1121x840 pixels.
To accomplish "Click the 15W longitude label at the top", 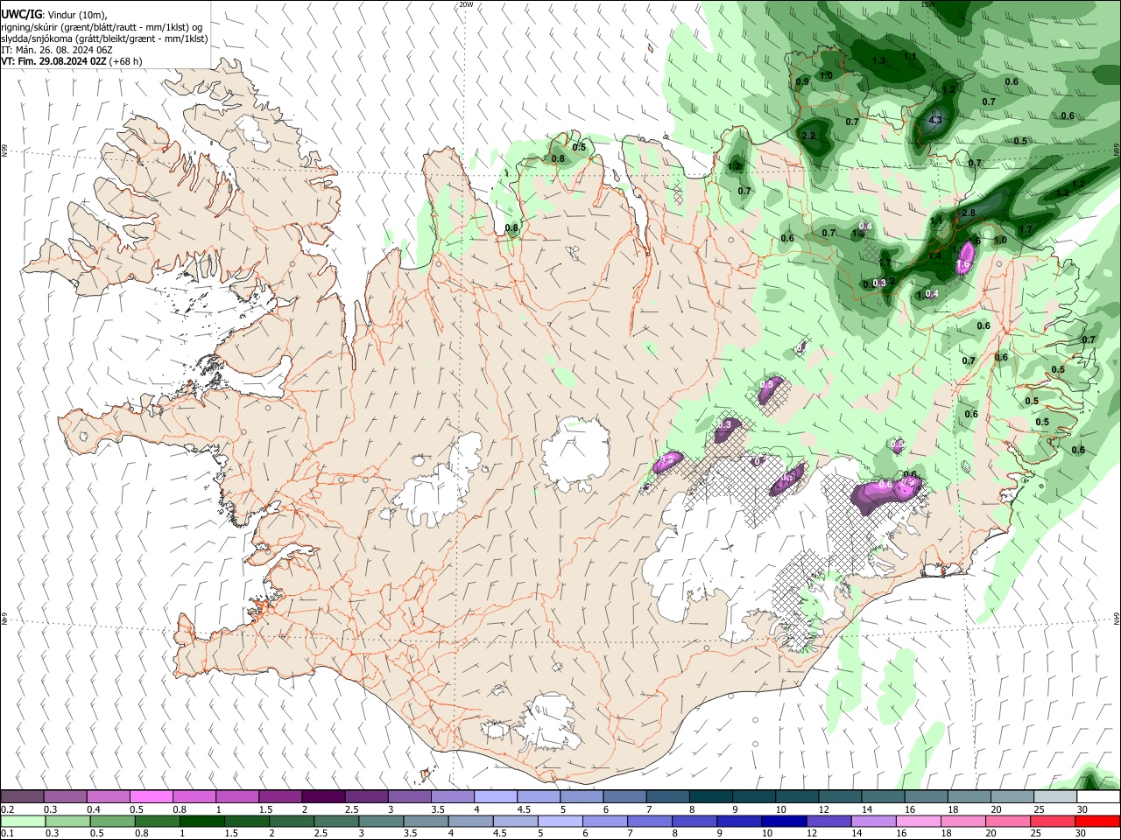I will (x=928, y=4).
